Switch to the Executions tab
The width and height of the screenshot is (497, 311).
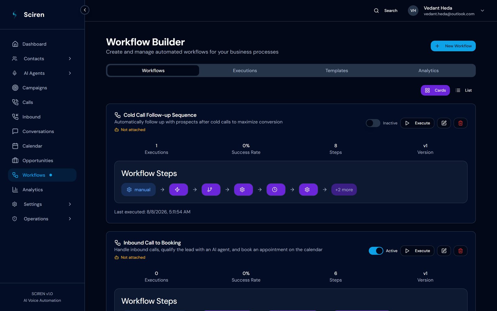(245, 71)
